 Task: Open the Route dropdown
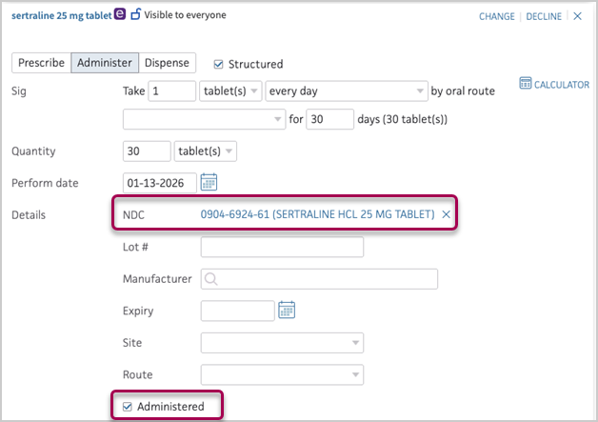point(282,374)
